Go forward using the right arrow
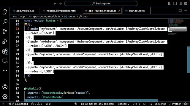Viewport: 190px width, 106px height. coord(60,4)
